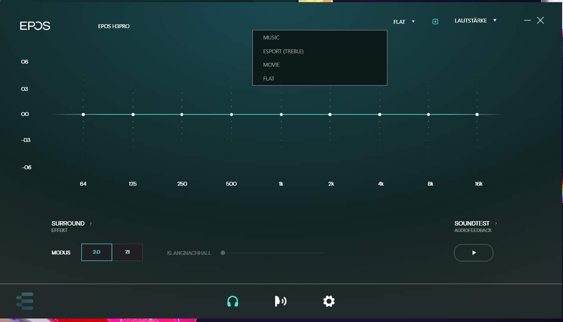Screen dimensions: 563x322
Task: Click the 64 Hz equalizer point
Action: [83, 114]
